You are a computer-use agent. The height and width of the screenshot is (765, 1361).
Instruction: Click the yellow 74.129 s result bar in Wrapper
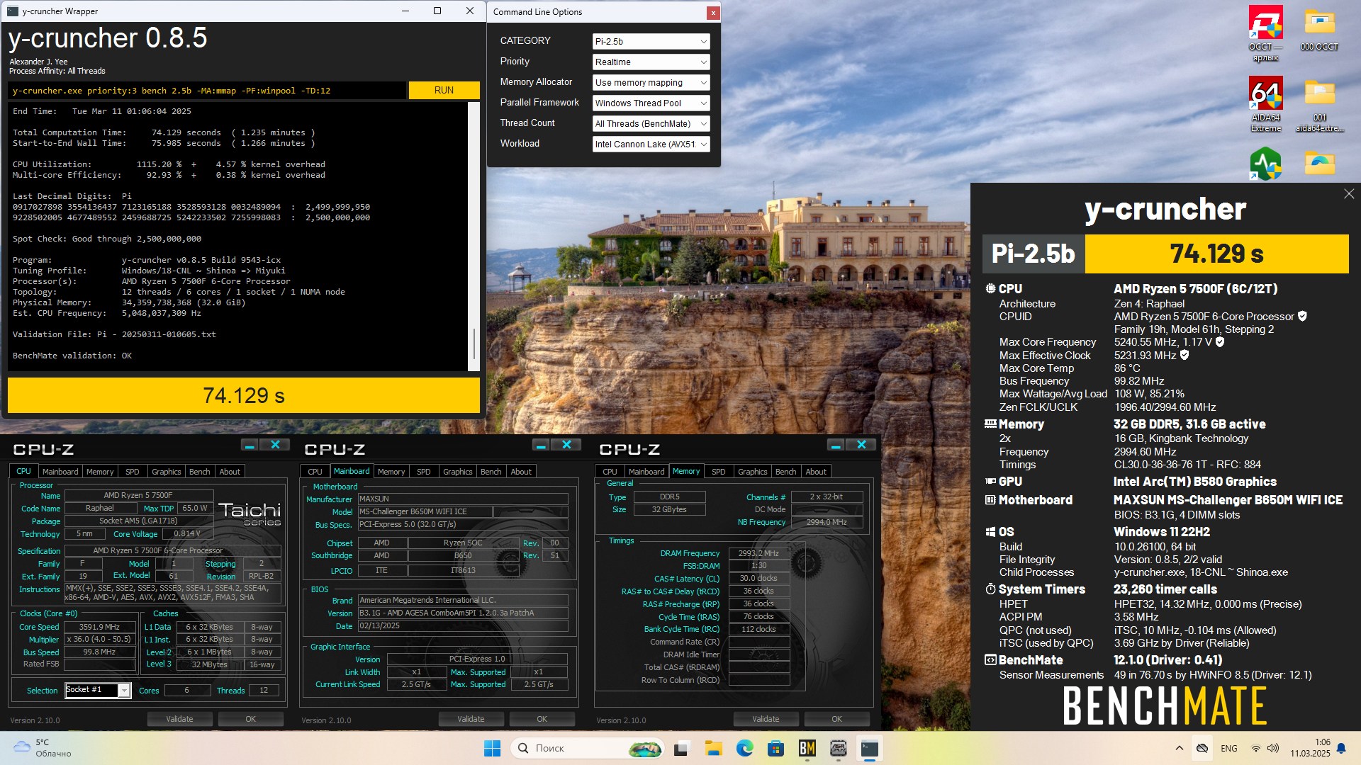click(x=244, y=395)
